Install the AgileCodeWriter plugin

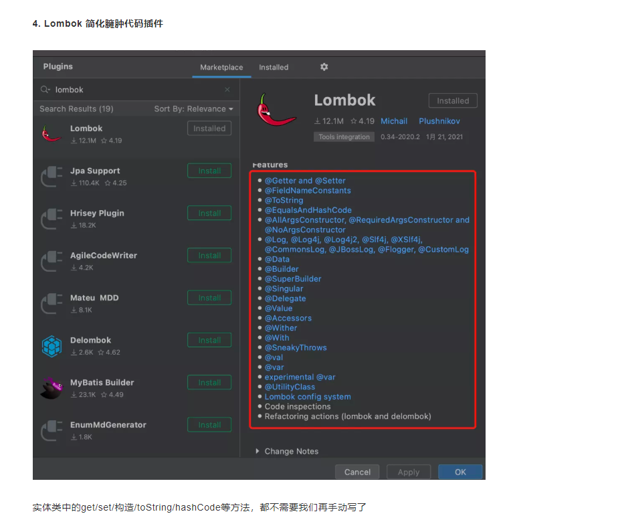[209, 256]
